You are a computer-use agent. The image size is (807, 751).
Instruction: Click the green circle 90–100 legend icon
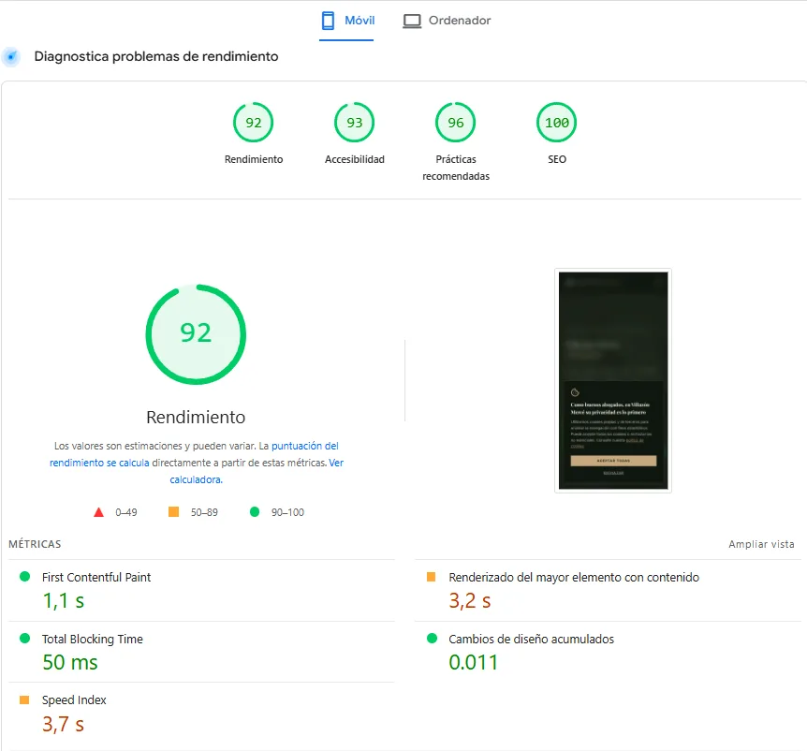(255, 511)
